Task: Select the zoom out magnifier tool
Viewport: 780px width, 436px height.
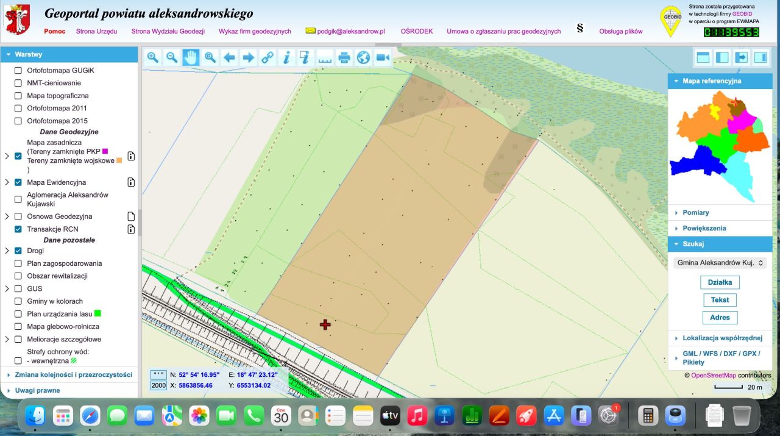Action: (172, 57)
